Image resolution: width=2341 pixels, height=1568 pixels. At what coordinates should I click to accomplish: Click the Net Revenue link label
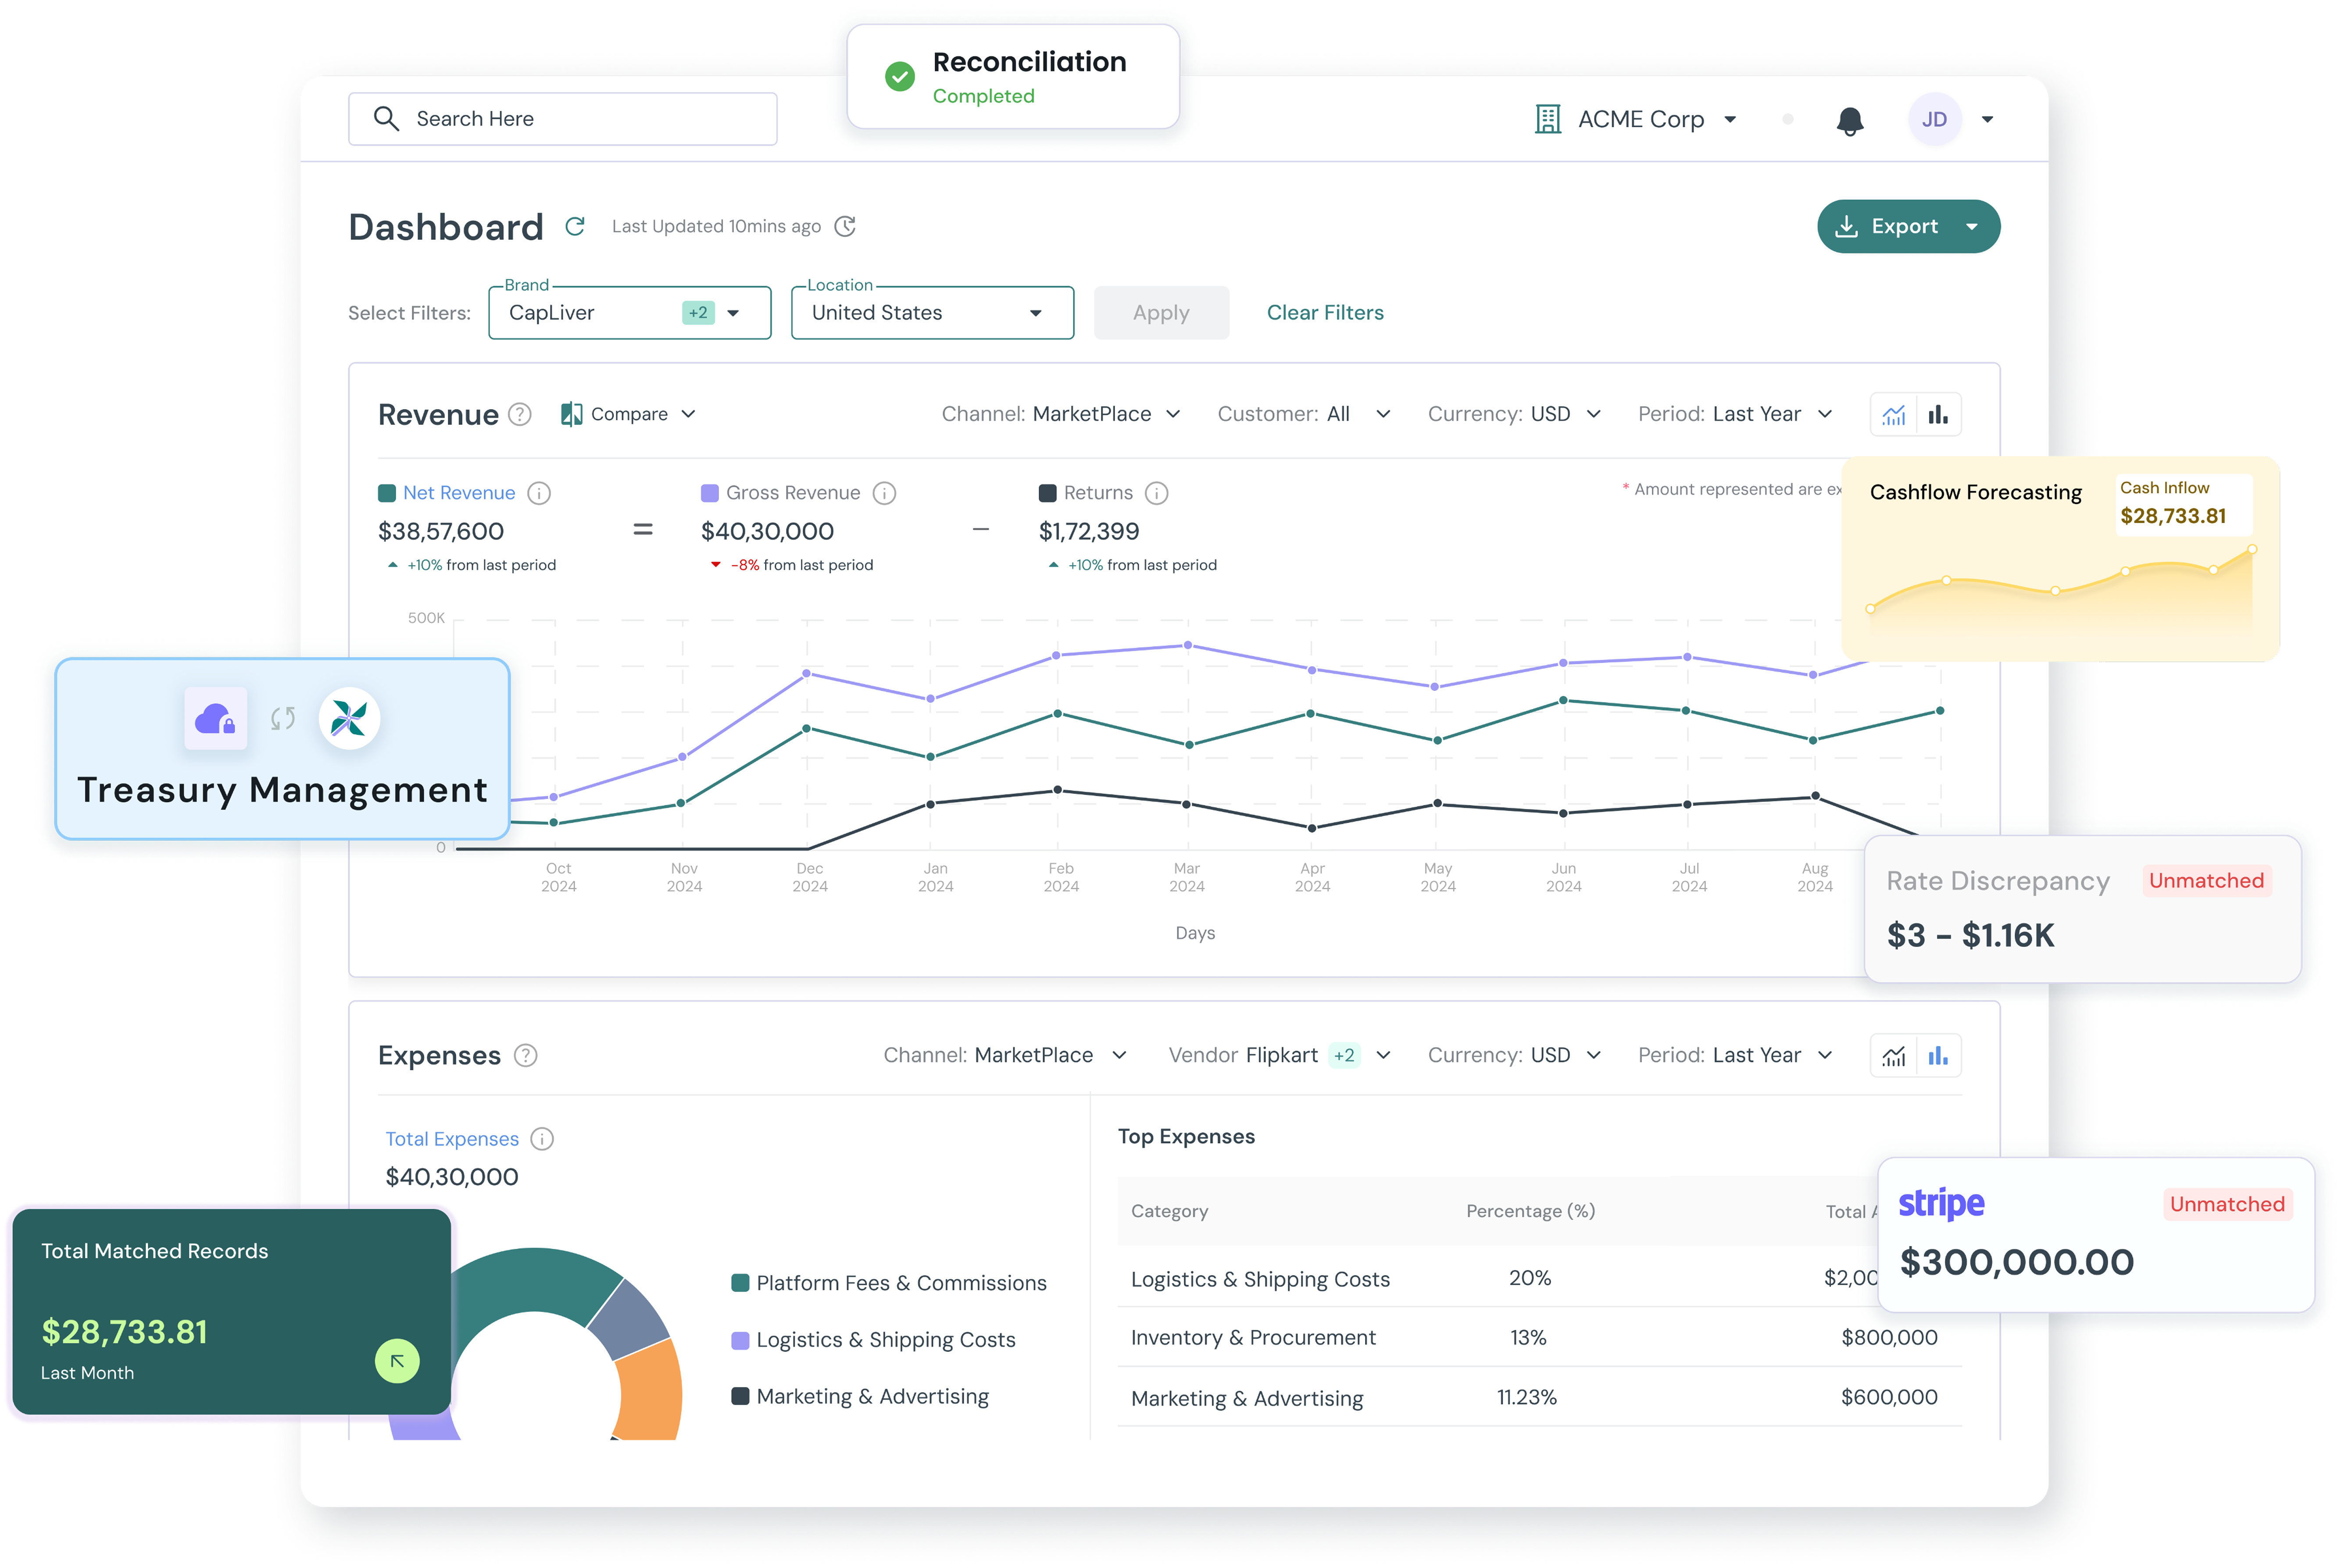coord(459,493)
